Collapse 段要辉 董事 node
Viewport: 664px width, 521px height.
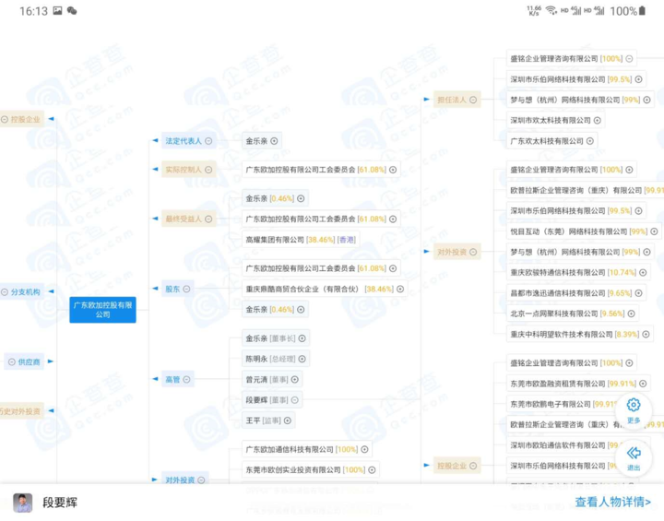click(295, 400)
